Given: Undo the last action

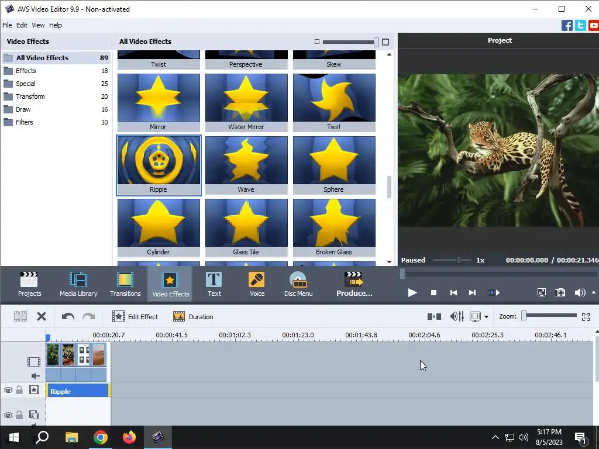Looking at the screenshot, I should point(68,316).
